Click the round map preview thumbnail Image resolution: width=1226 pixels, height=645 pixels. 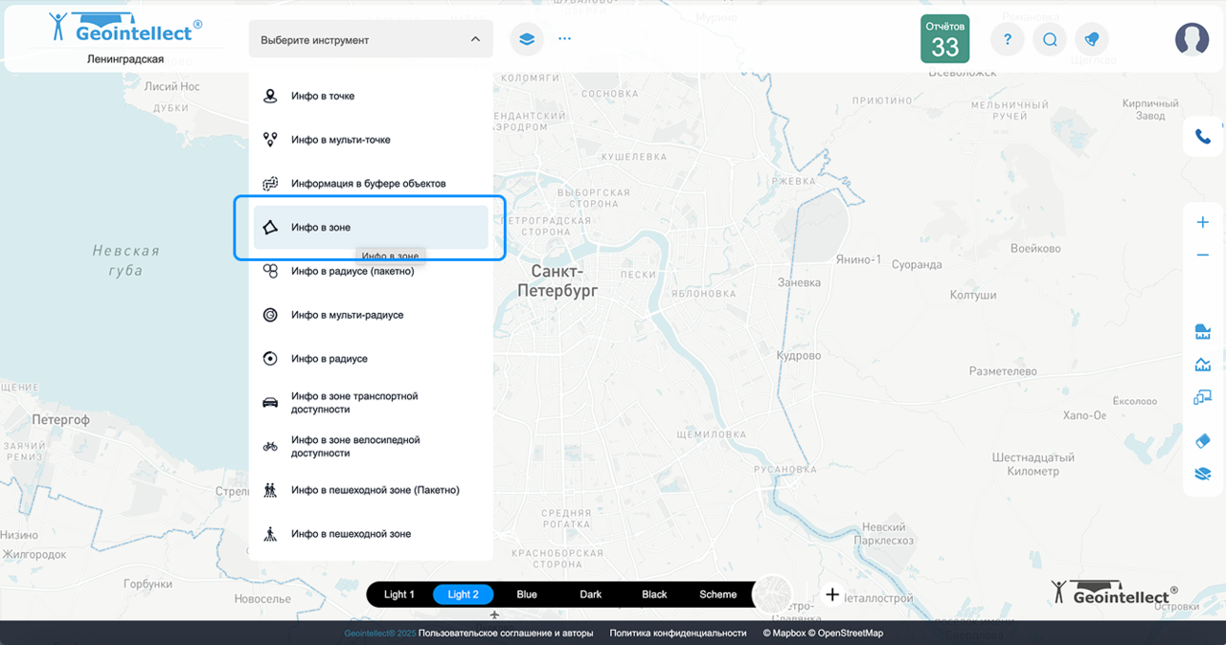(x=774, y=594)
